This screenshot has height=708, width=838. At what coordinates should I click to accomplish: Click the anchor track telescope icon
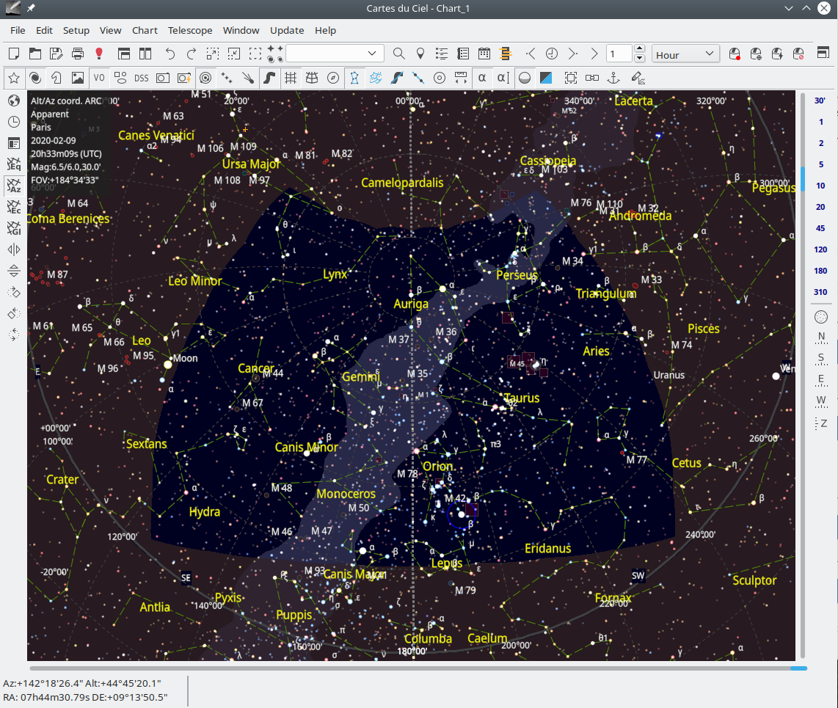614,78
